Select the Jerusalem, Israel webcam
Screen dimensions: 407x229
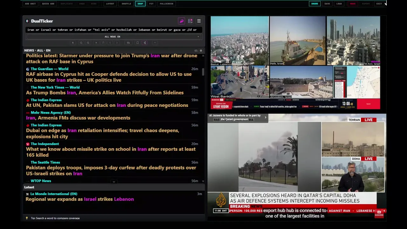301,82
